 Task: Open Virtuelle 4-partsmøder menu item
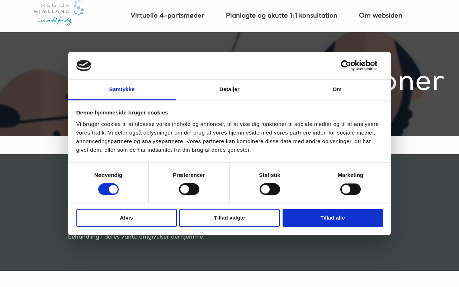click(167, 15)
